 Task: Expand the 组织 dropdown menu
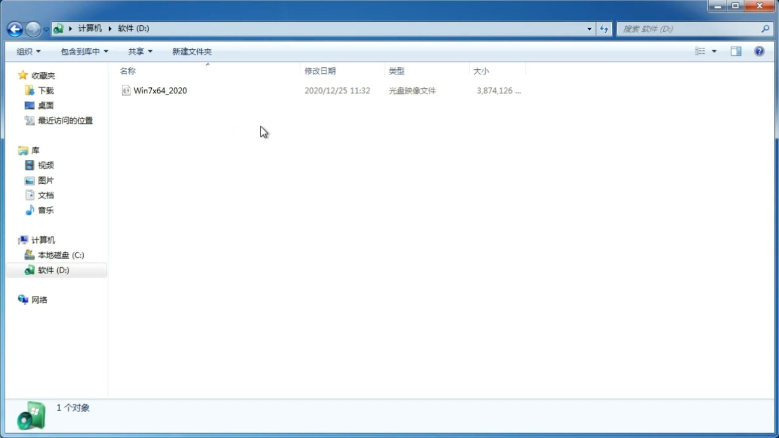pyautogui.click(x=28, y=51)
